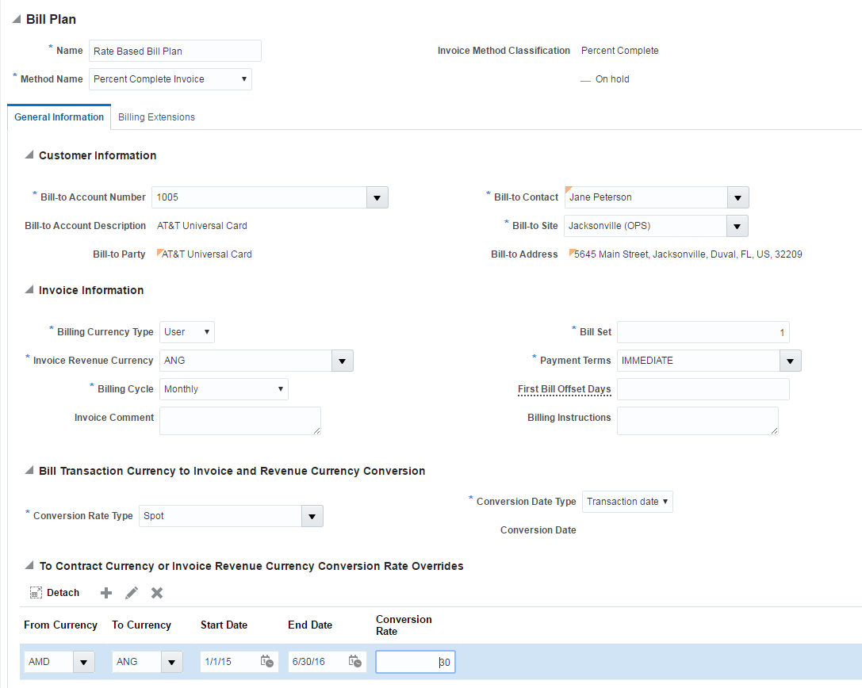This screenshot has width=862, height=688.
Task: Collapse the Bill Plan section triangle
Action: tap(17, 20)
